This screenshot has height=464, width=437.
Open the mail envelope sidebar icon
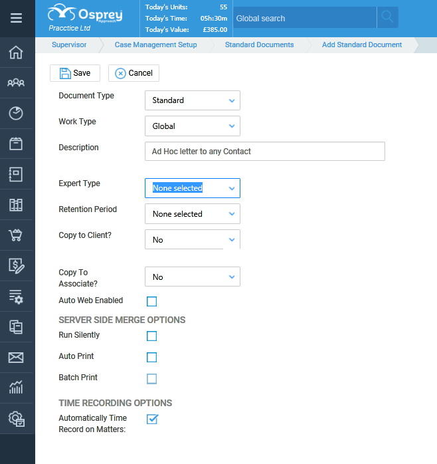point(16,358)
